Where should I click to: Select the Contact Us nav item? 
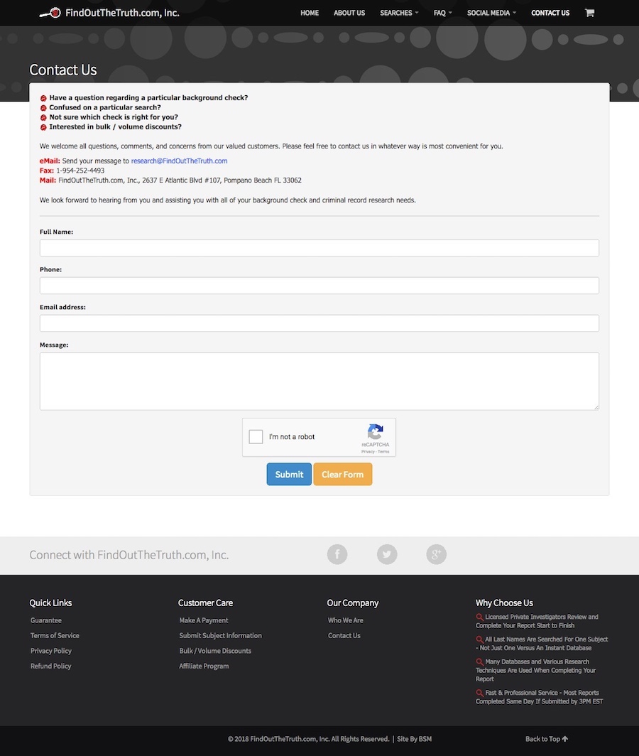(x=550, y=13)
